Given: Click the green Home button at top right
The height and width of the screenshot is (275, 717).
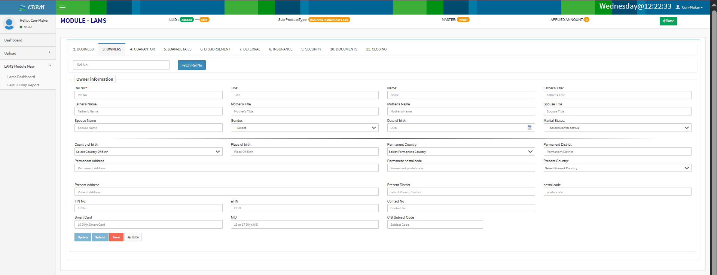Looking at the screenshot, I should click(x=668, y=21).
